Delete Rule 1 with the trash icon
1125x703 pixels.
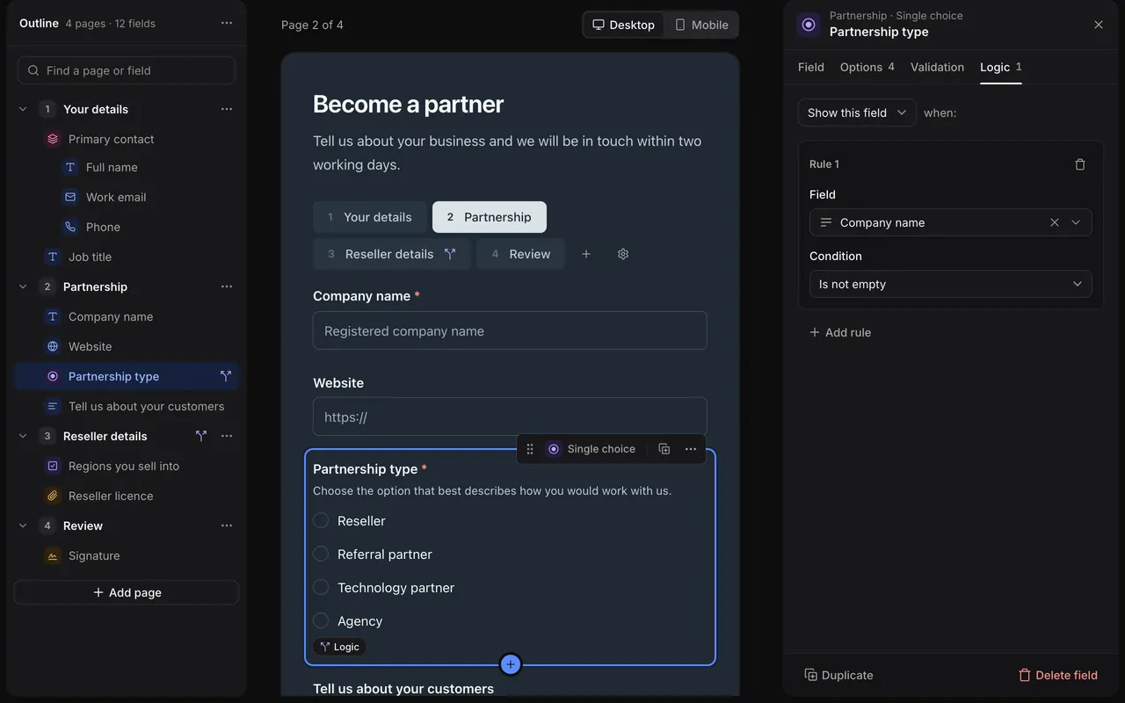[1080, 164]
